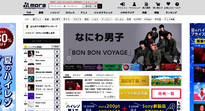The height and width of the screenshot is (111, 205).
Task: Click the 森口博子 tag pill
Action: coord(56,19)
